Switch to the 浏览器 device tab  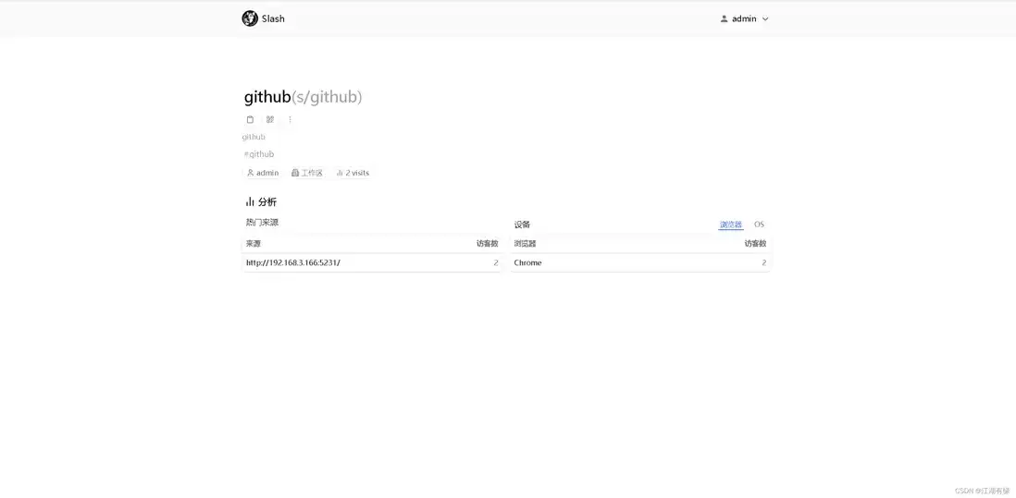click(730, 225)
